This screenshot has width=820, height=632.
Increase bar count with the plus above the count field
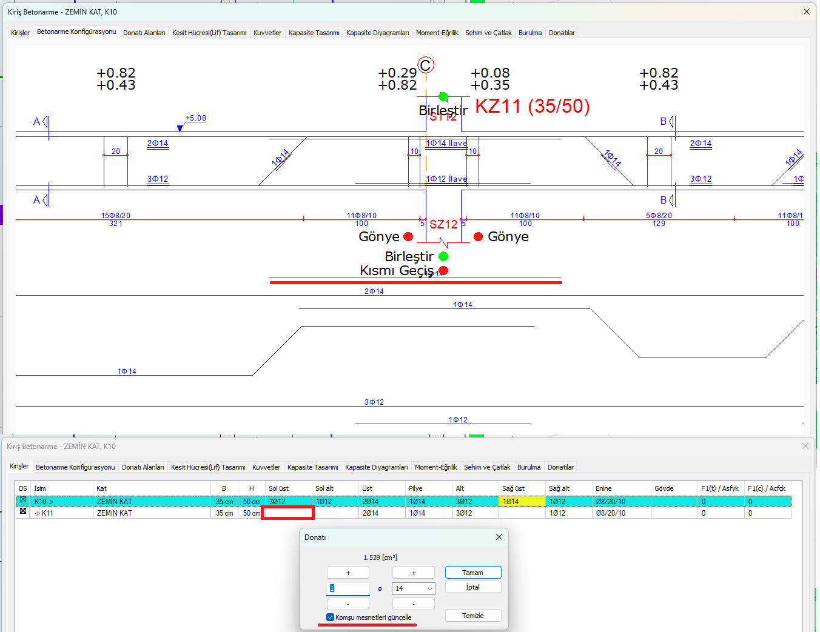click(348, 573)
